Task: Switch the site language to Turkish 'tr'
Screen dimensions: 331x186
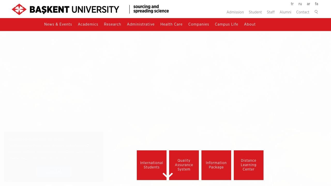Action: [292, 4]
